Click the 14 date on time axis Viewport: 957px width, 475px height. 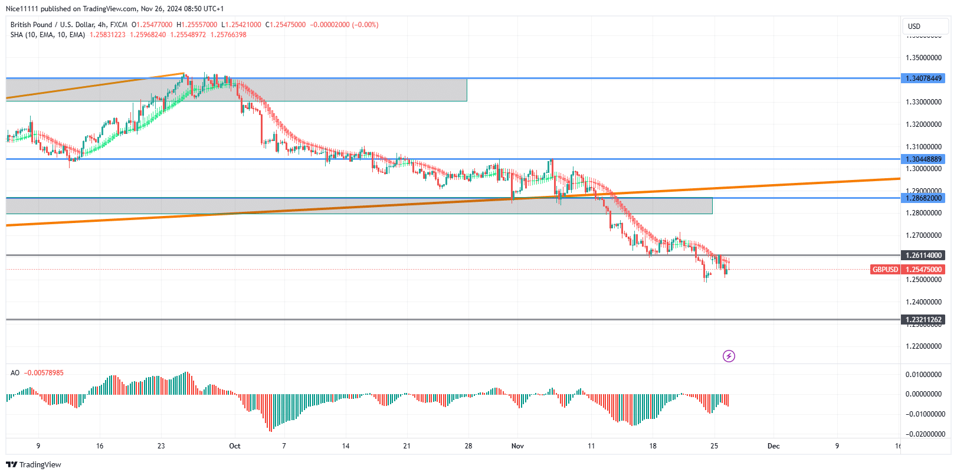(x=346, y=446)
